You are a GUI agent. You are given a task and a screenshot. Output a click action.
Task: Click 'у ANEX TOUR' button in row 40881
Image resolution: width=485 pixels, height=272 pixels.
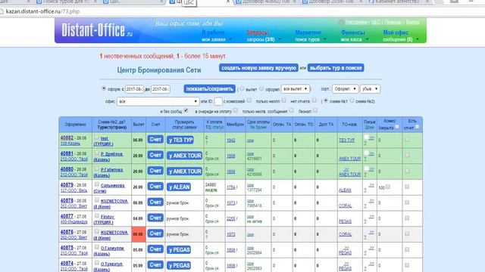coord(185,156)
